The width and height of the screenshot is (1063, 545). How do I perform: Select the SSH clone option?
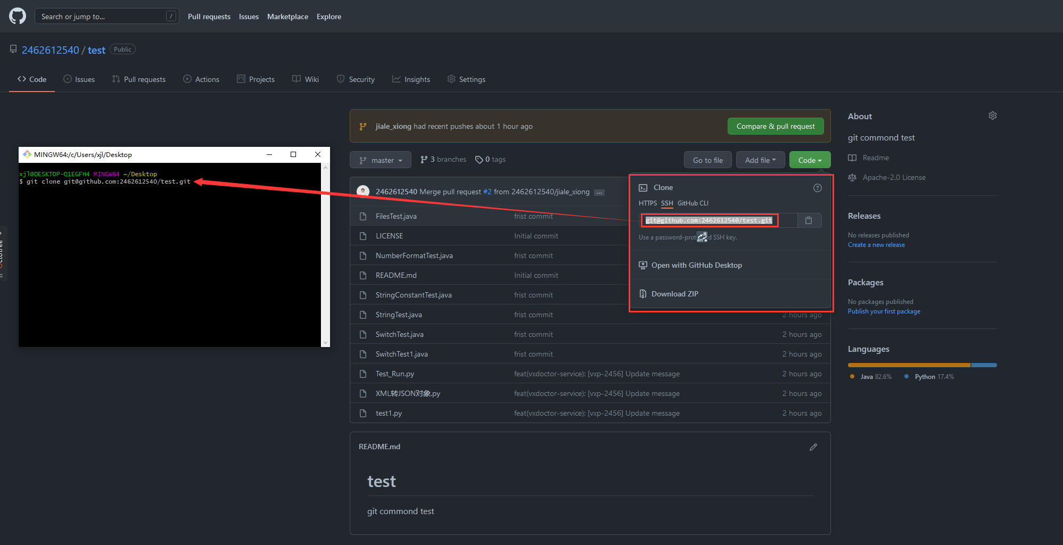[x=667, y=203]
